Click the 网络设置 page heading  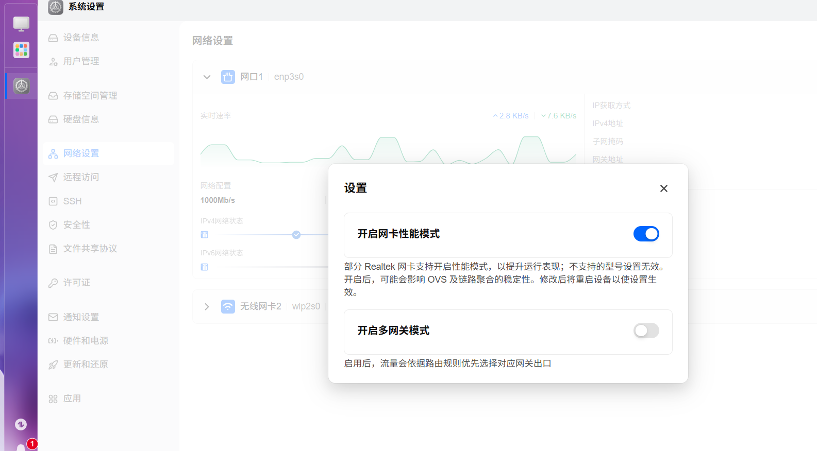coord(212,41)
